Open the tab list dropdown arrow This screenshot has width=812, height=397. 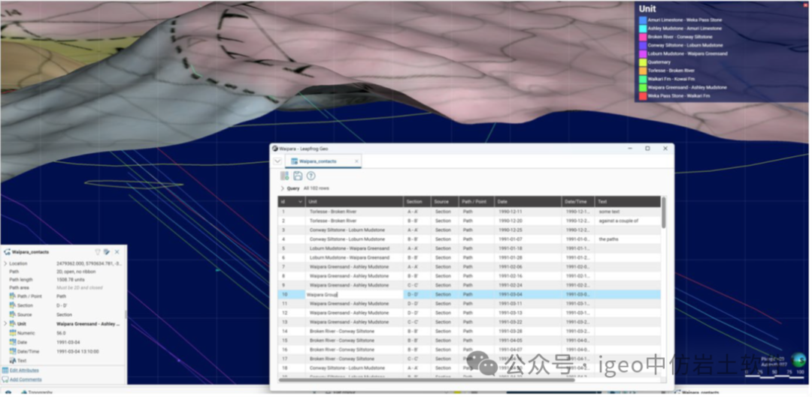click(277, 161)
